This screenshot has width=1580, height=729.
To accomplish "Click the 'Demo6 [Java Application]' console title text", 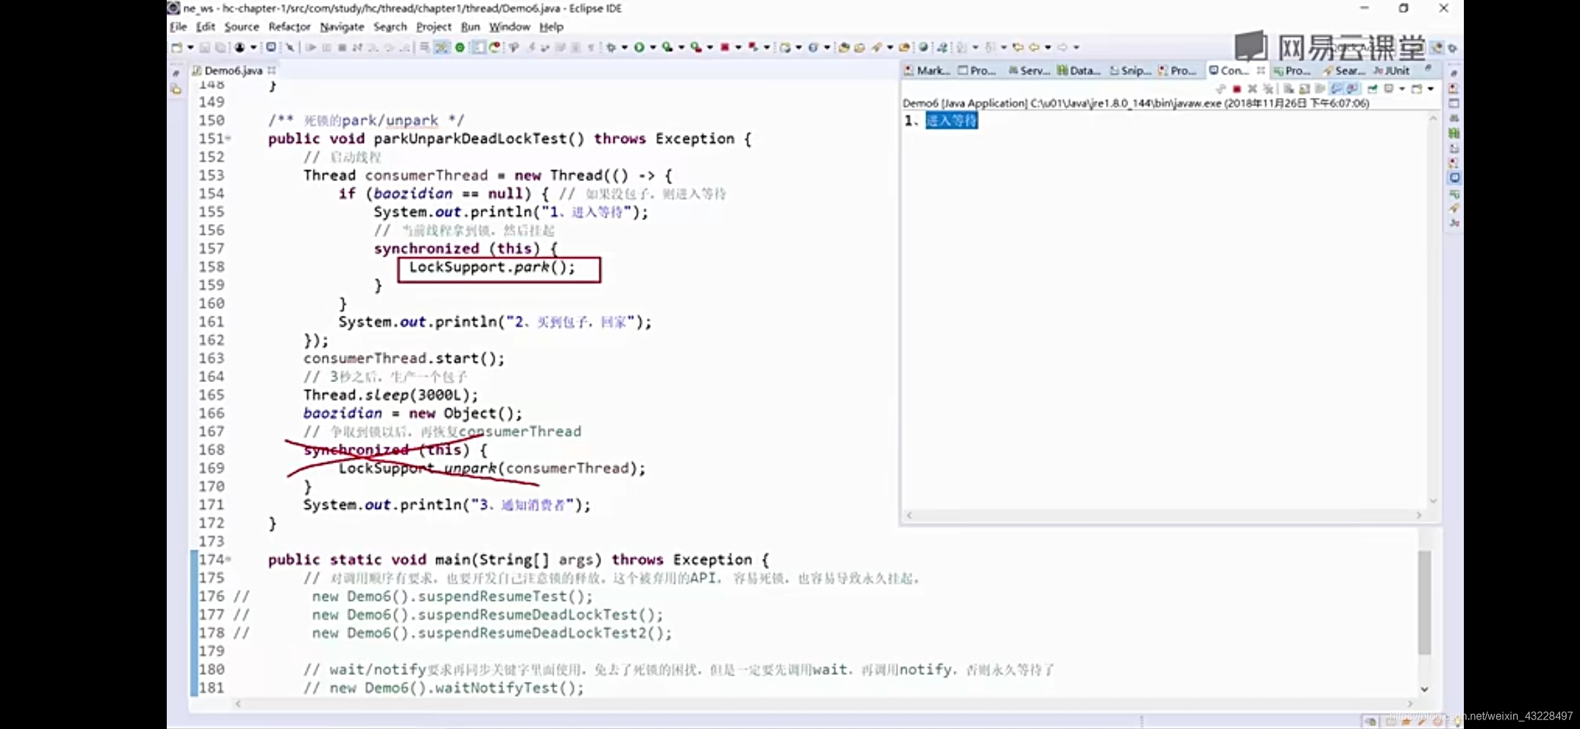I will click(965, 103).
